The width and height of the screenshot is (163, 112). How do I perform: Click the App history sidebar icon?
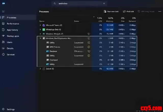click(x=3, y=30)
